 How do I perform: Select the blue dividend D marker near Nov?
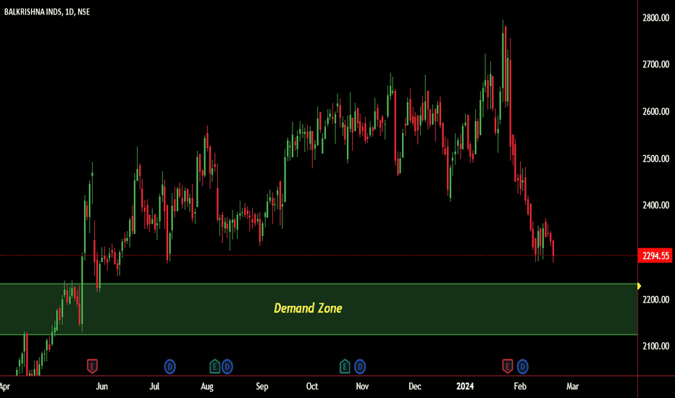(x=360, y=367)
